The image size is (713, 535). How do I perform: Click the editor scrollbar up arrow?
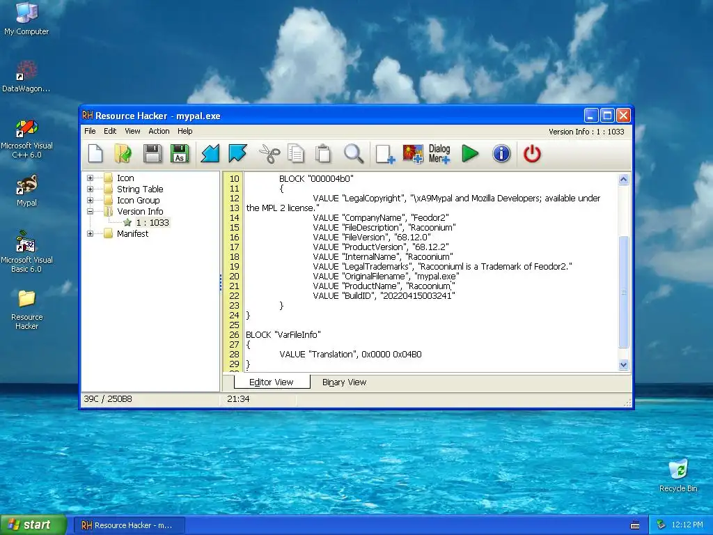[623, 179]
